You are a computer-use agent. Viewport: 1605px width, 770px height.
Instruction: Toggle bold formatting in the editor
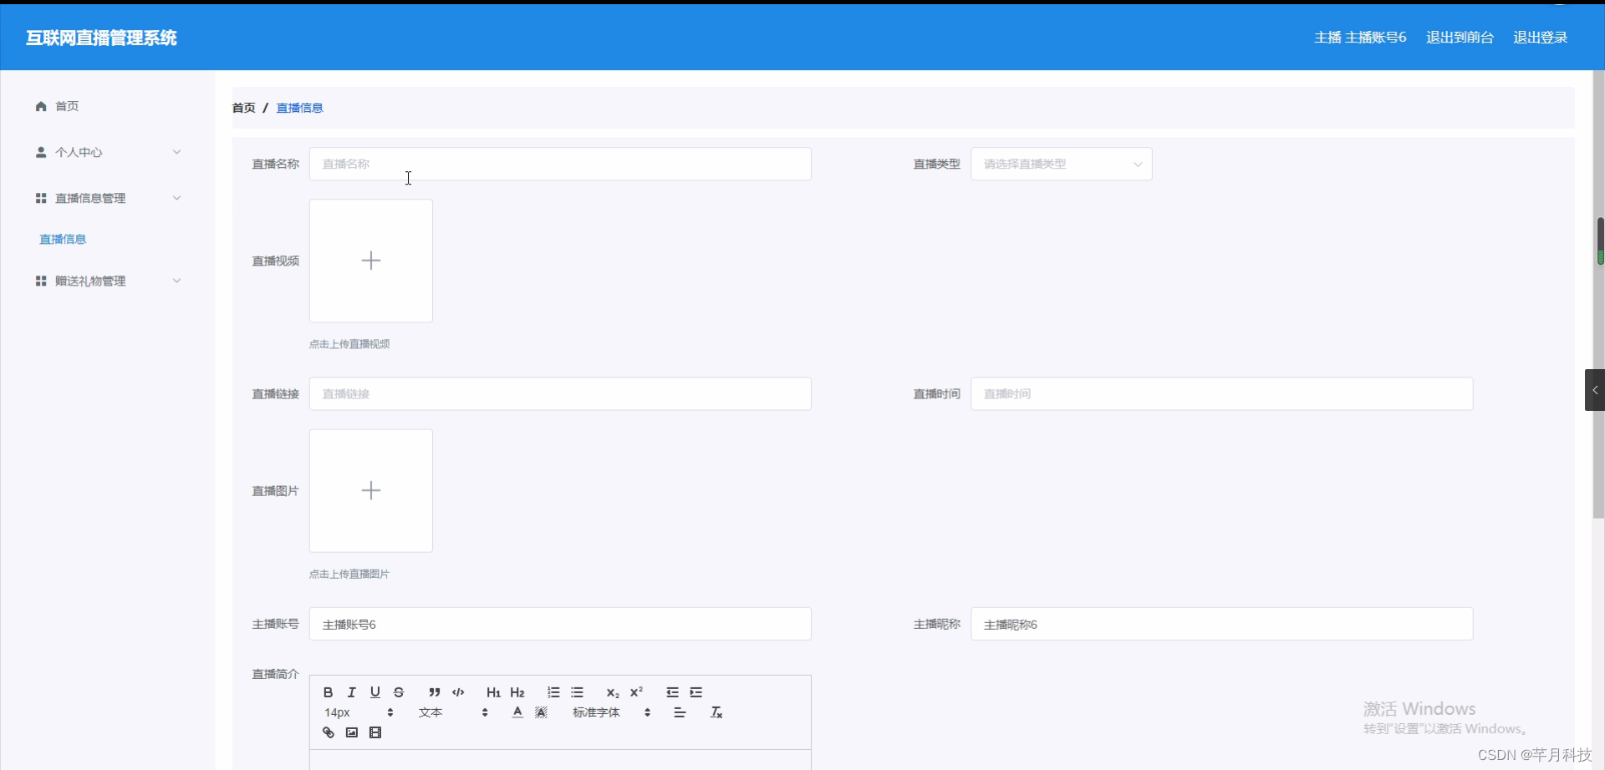pyautogui.click(x=328, y=691)
